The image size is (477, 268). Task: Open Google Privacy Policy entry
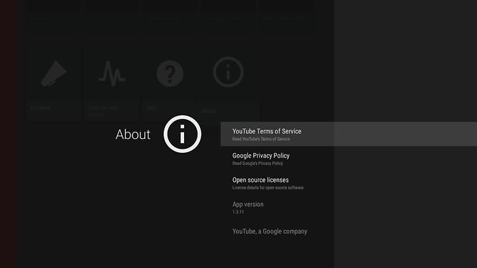tap(348, 159)
